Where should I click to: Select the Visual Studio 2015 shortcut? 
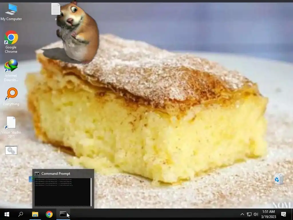[x=11, y=127]
